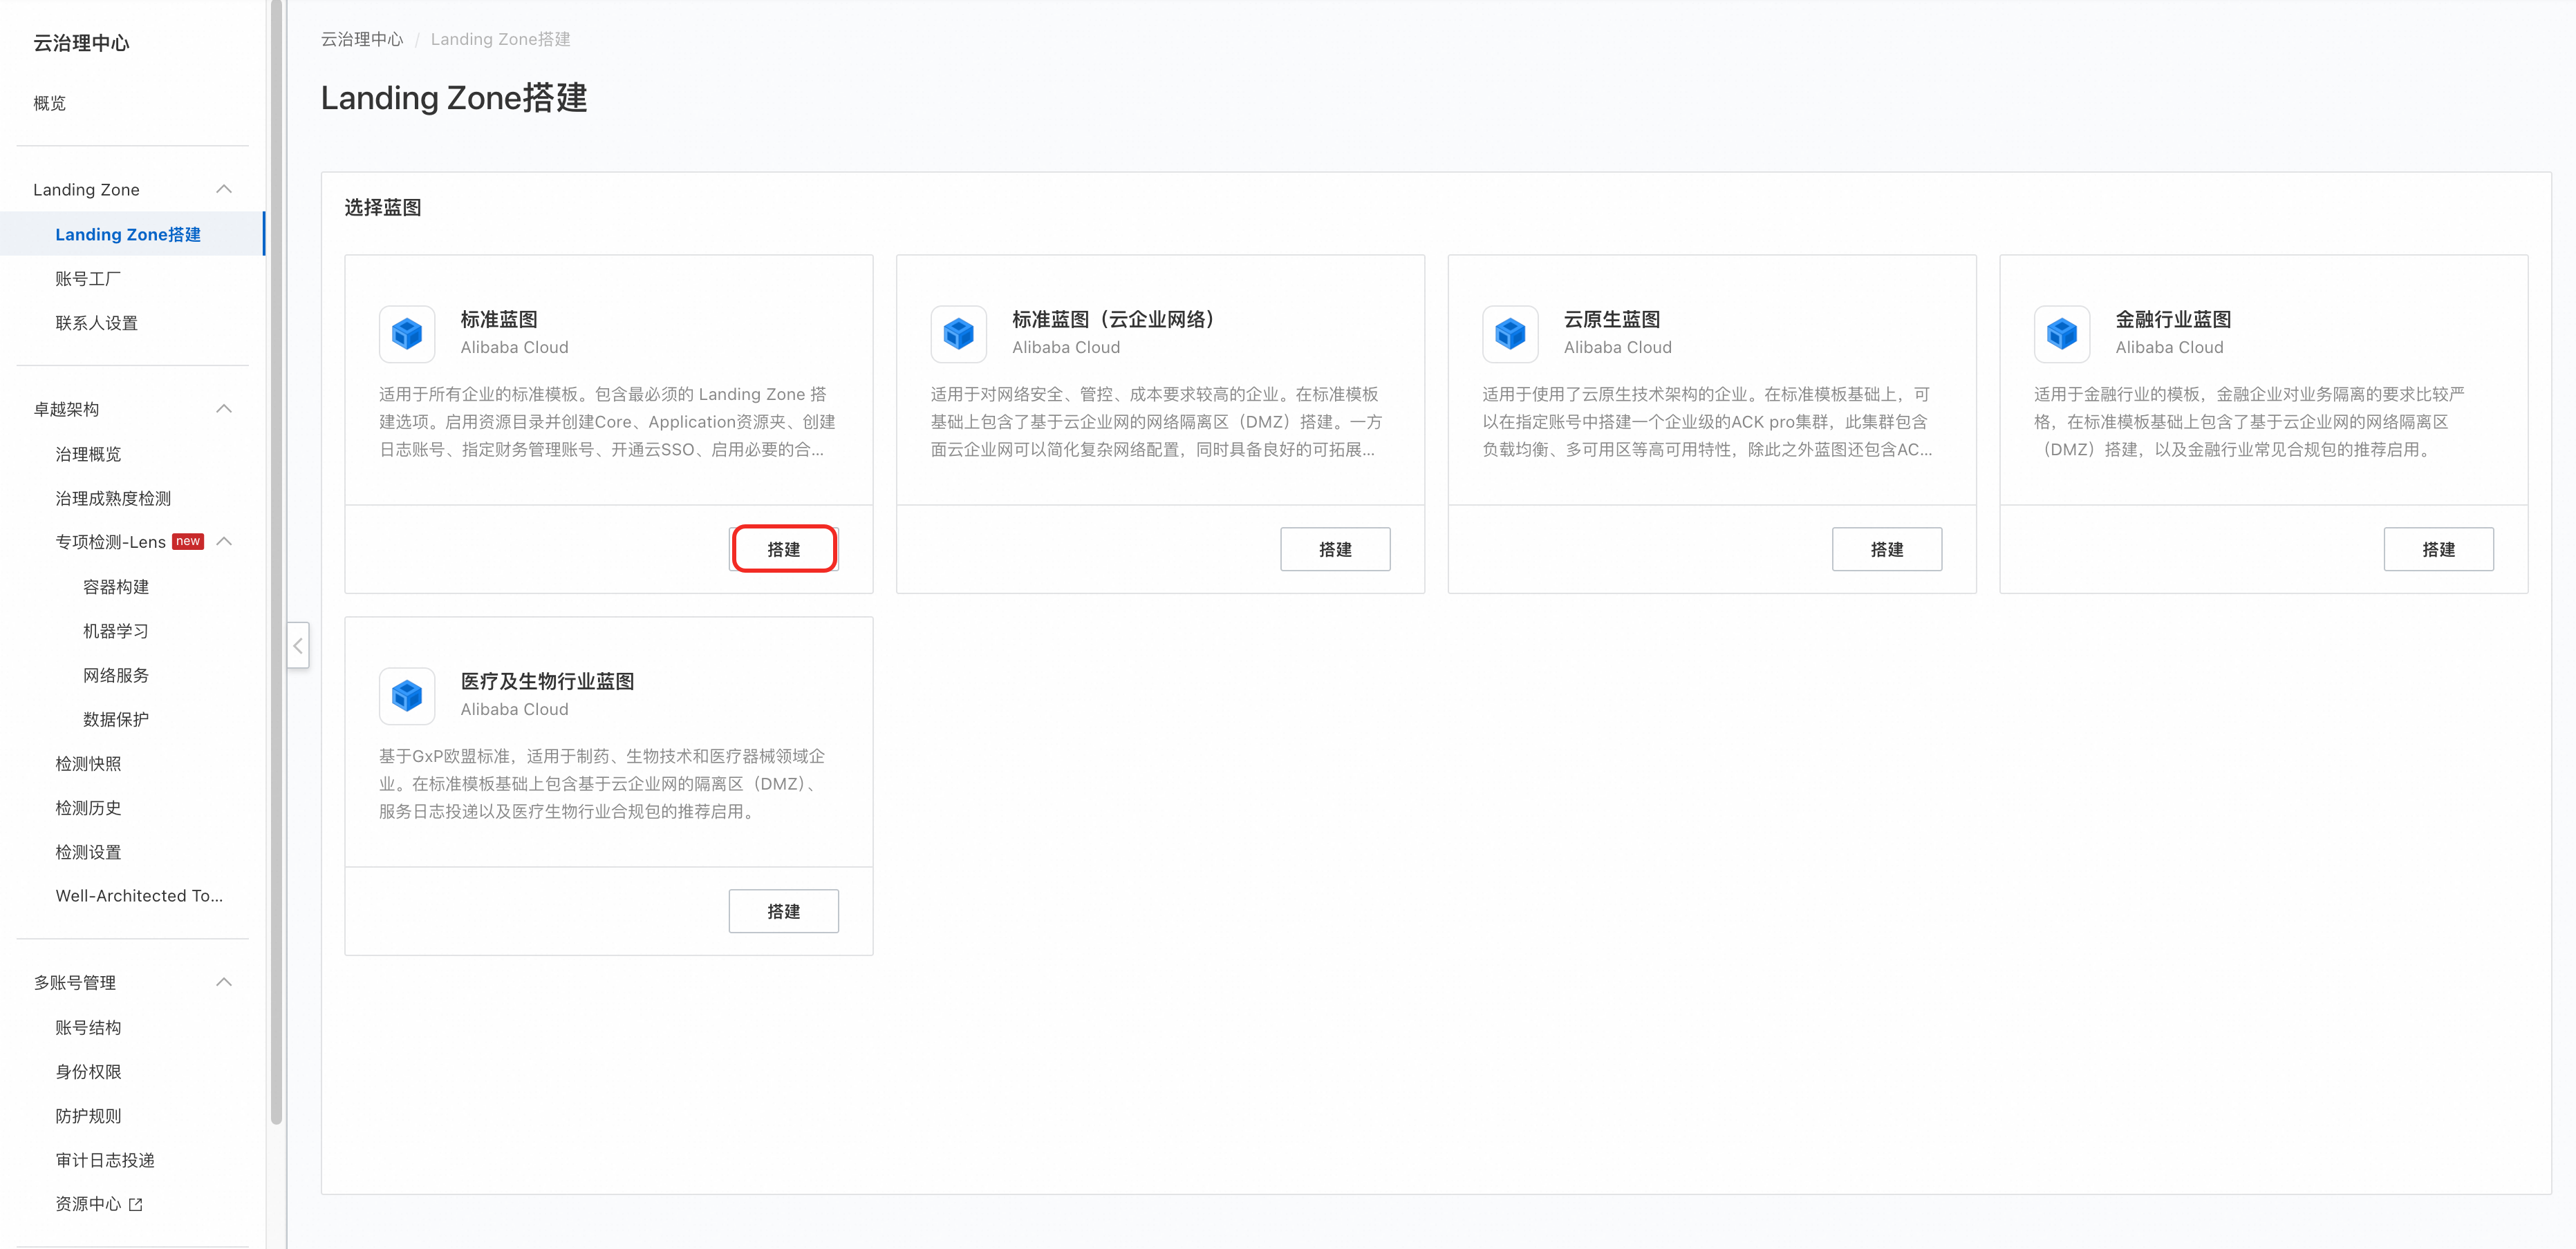Click 搭建 button for 标准蓝图
The width and height of the screenshot is (2576, 1249).
point(784,550)
